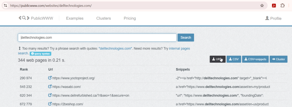Click the 2beshop snippet with en-us

click(222, 104)
